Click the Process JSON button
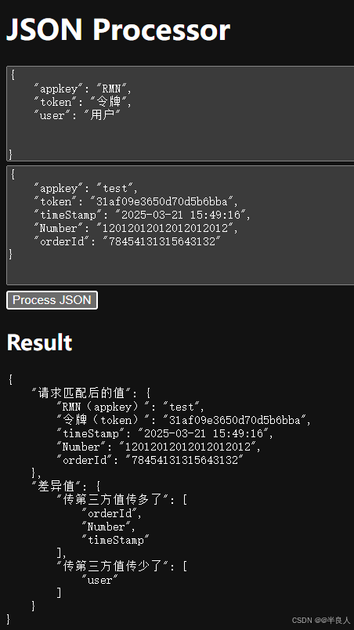 click(52, 300)
